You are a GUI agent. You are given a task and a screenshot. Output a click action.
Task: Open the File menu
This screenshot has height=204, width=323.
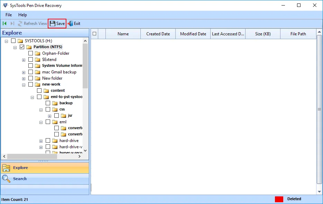pos(8,15)
